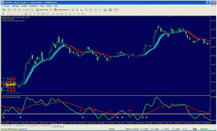This screenshot has height=131, width=217.
Task: Launch MetaEditor from the toolbar
Action: click(51, 10)
